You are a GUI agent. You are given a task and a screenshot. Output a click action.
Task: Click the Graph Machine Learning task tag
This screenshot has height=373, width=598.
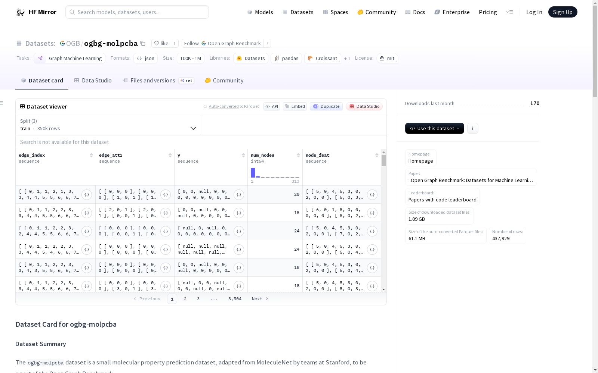70,58
